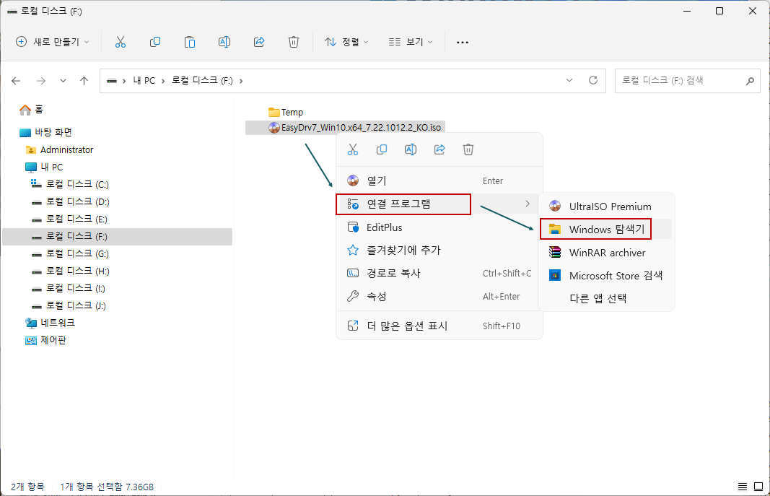Viewport: 770px width, 496px height.
Task: Select 제어판 in the navigation pane
Action: pos(45,340)
